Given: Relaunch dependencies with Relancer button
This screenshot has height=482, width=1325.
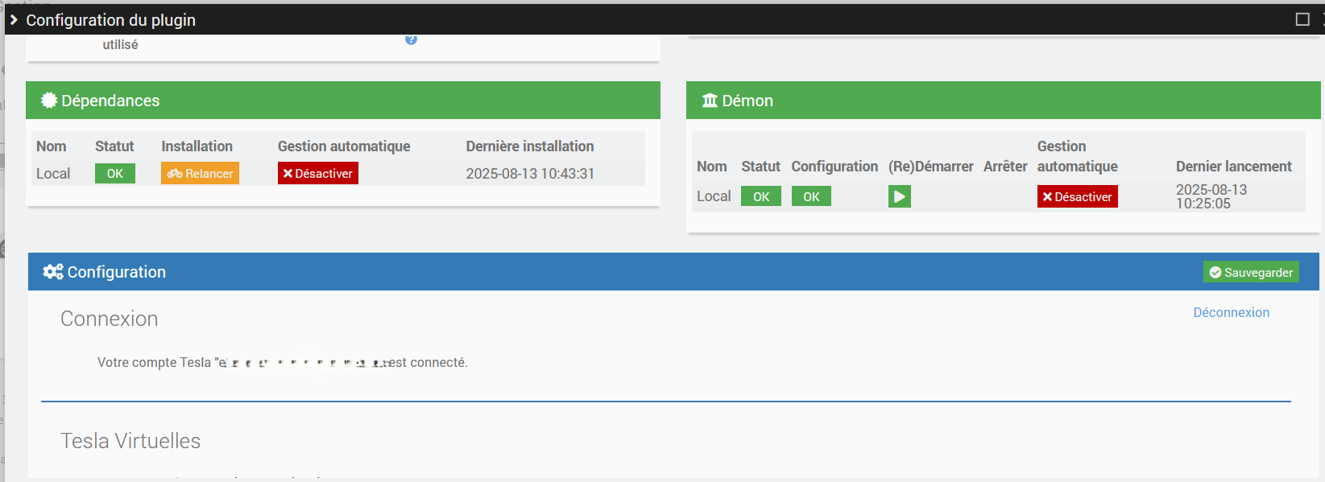Looking at the screenshot, I should coord(200,174).
